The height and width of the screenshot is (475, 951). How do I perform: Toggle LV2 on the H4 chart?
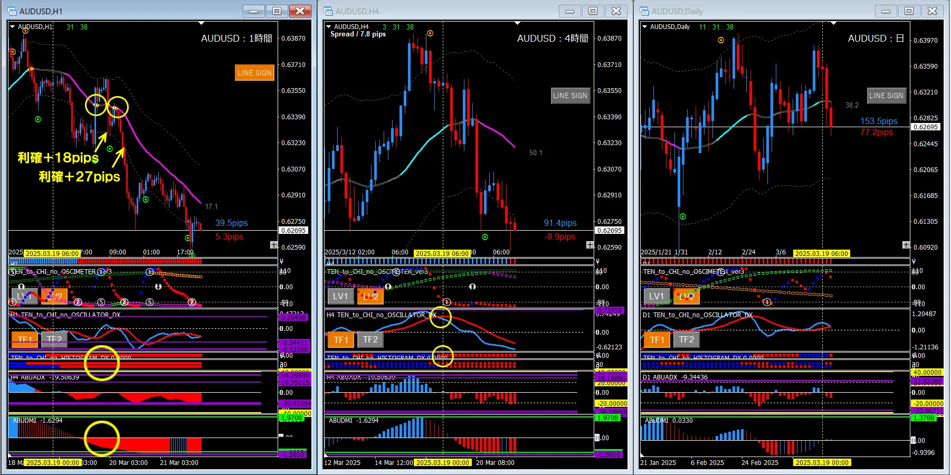tap(370, 296)
